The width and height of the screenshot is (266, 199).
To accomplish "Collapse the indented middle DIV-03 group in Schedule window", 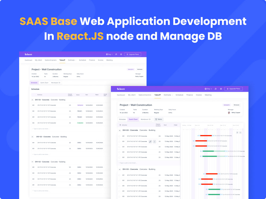I will tap(32, 137).
